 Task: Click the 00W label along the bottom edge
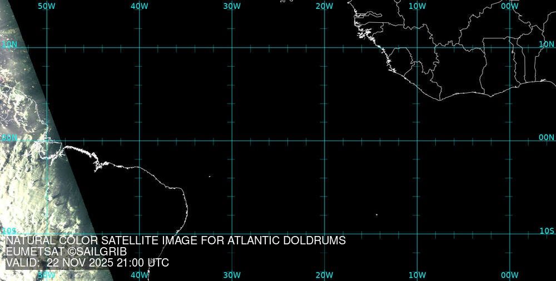coord(509,275)
